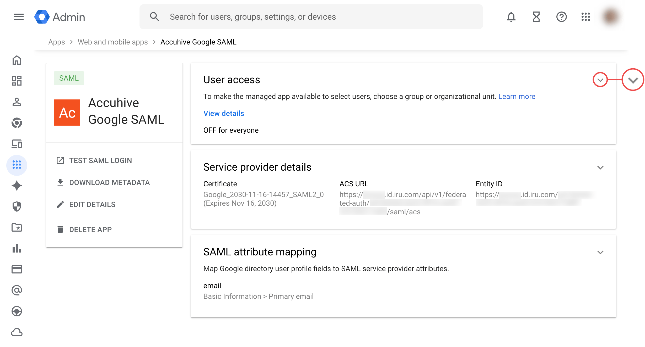Open Chrome browser icon in sidebar
645x347 pixels.
17,123
